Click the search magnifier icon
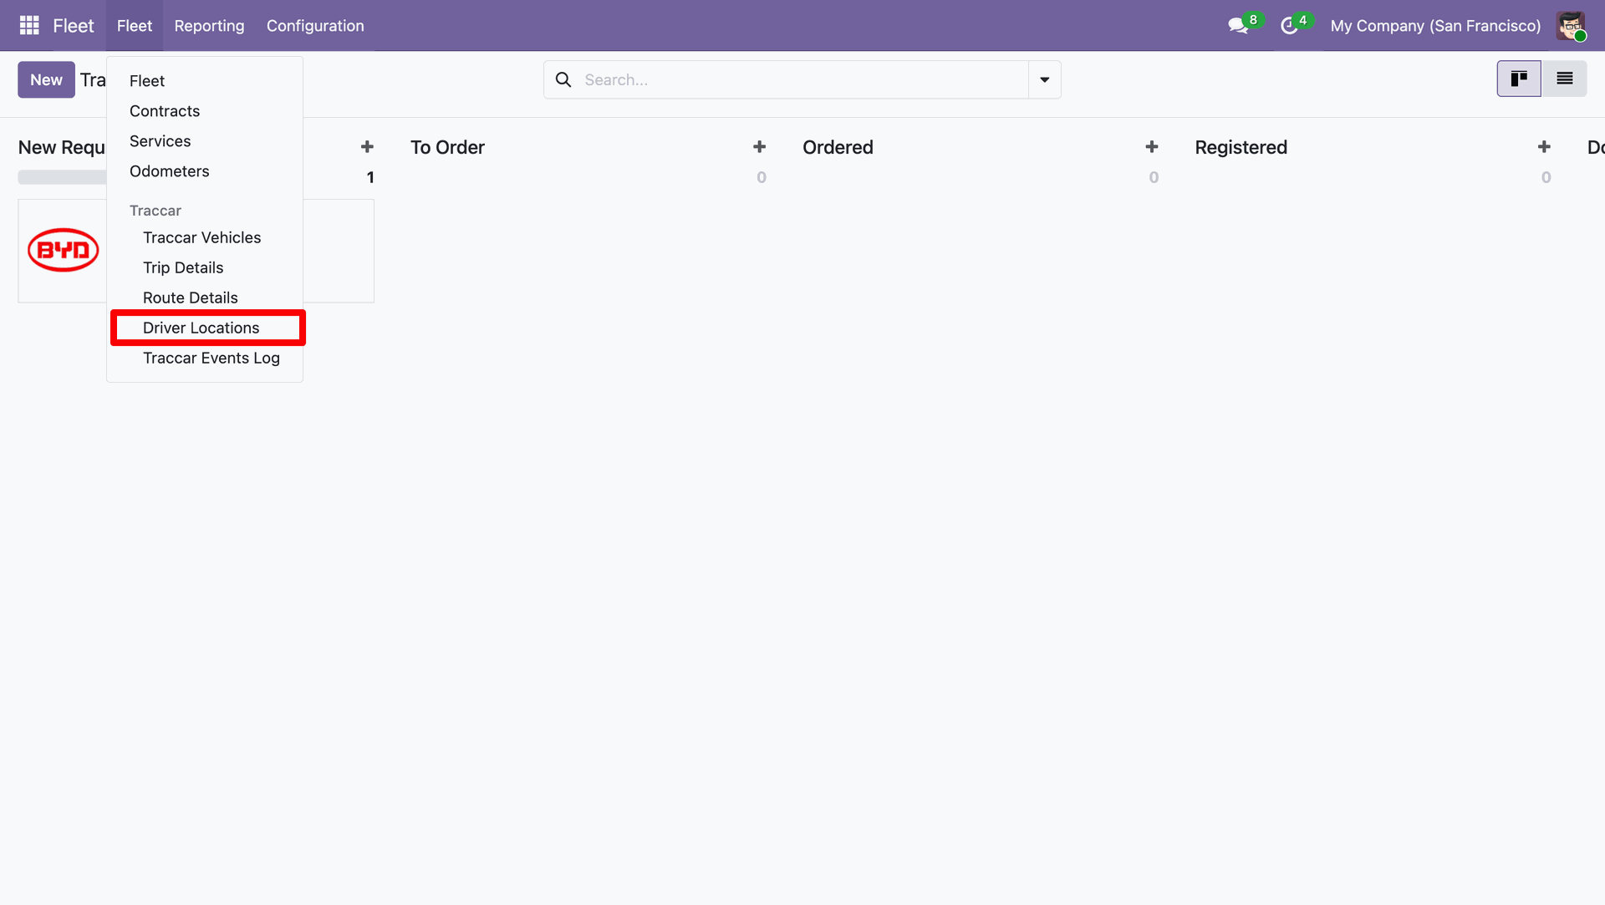This screenshot has width=1605, height=905. pyautogui.click(x=563, y=79)
